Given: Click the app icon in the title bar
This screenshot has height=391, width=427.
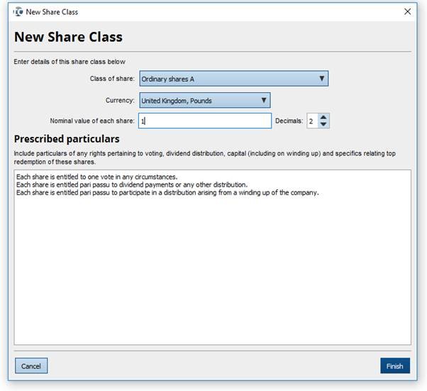Looking at the screenshot, I should 18,12.
